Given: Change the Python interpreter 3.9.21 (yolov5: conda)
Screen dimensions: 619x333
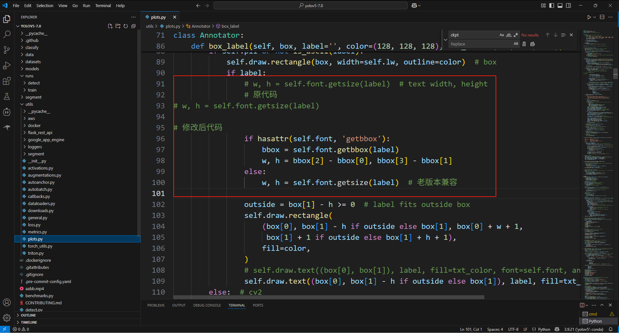Looking at the screenshot, I should 584,329.
